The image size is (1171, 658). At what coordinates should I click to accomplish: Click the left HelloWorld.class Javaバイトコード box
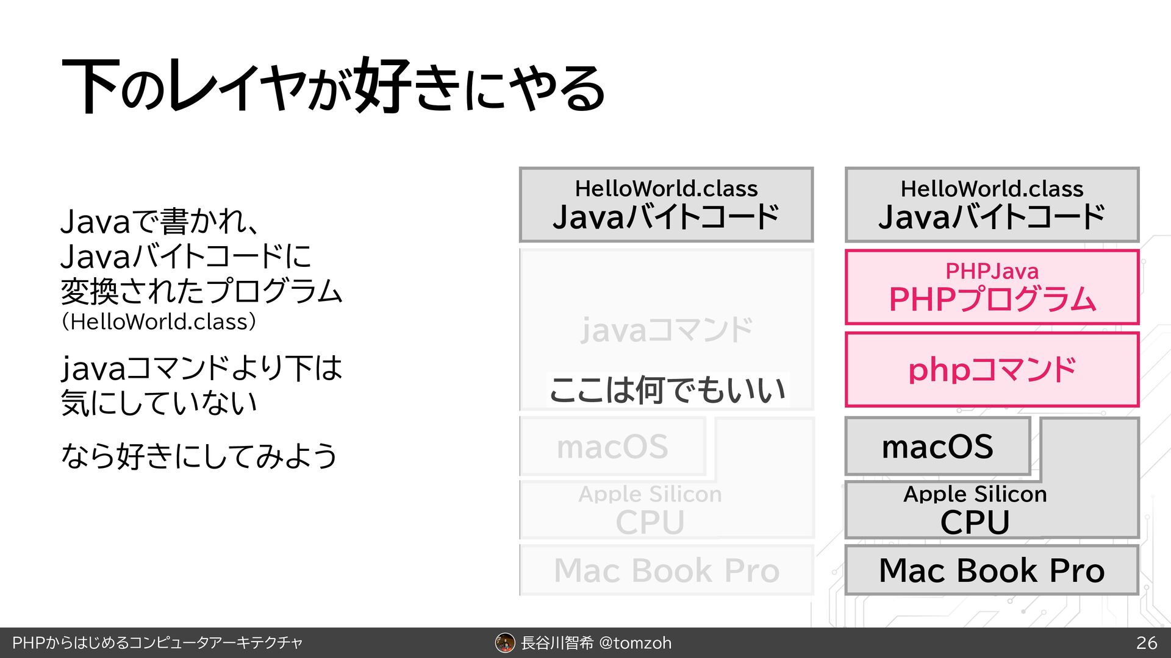(x=666, y=205)
